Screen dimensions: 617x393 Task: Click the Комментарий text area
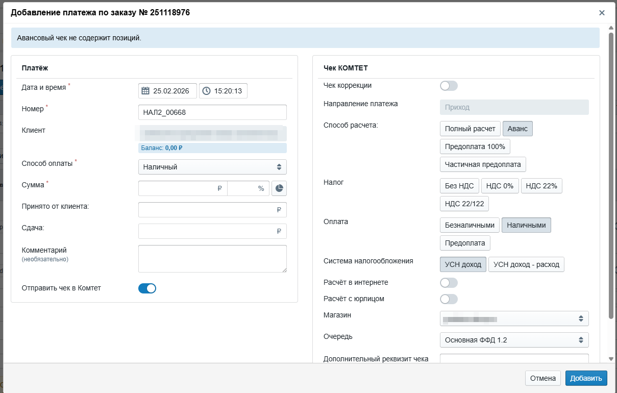click(x=212, y=259)
